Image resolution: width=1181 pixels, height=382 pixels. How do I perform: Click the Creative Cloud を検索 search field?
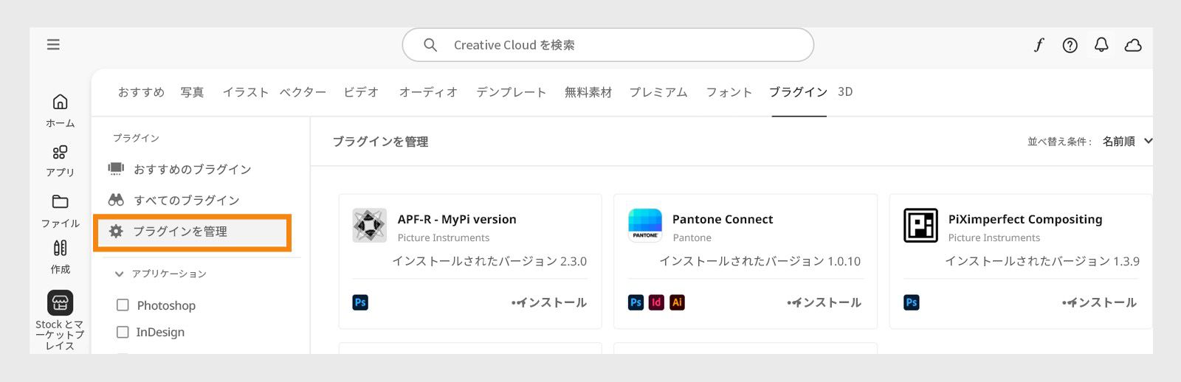(x=608, y=45)
